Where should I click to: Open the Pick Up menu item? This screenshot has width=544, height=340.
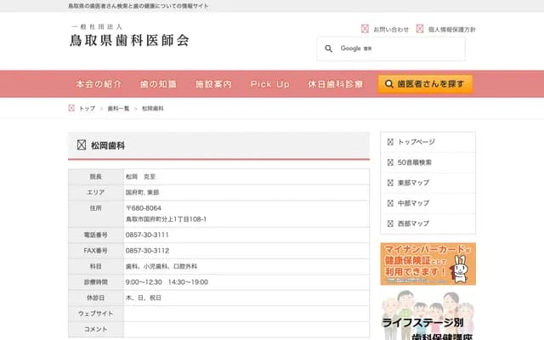(270, 84)
